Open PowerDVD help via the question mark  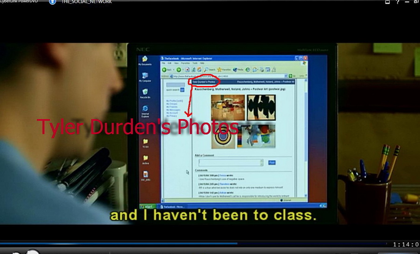coord(398,2)
